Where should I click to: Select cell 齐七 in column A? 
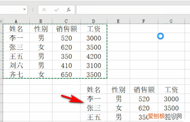16,74
